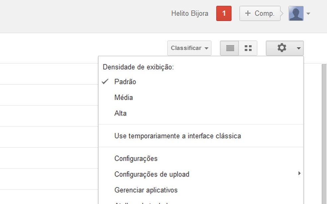Choose Média display density
Screen dimensions: 327x204
click(124, 98)
